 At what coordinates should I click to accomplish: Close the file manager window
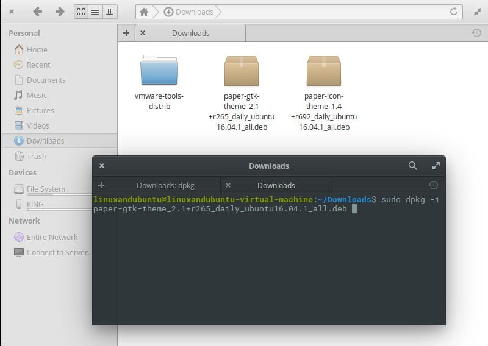[12, 12]
